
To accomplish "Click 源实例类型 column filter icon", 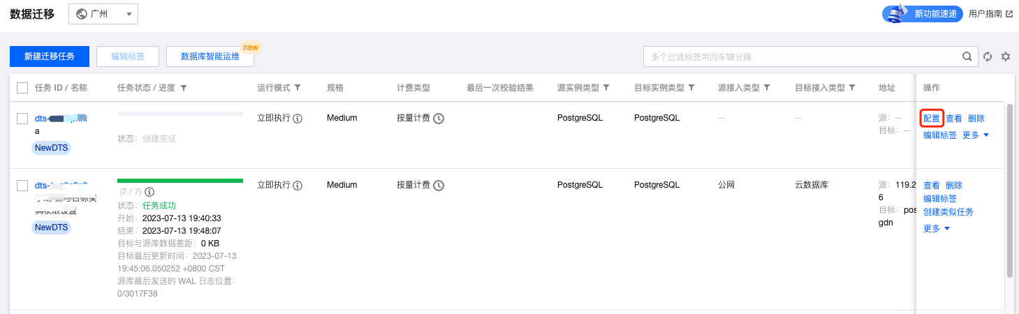I will pyautogui.click(x=606, y=88).
